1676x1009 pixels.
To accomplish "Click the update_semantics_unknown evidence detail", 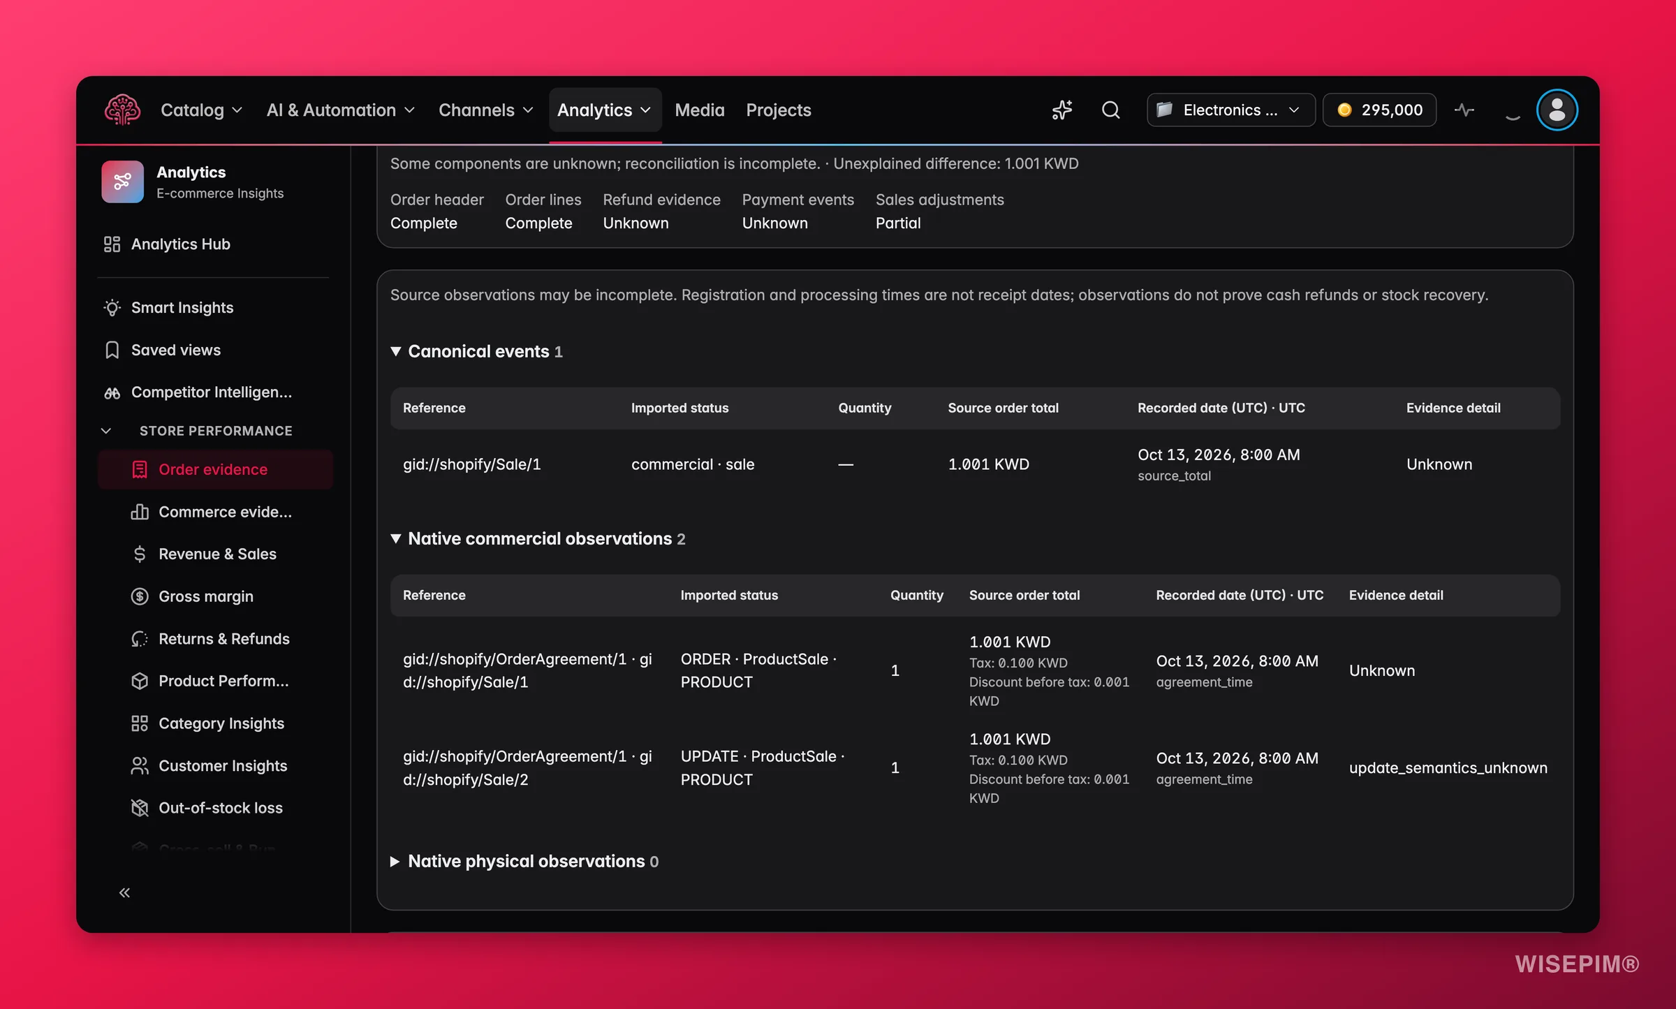I will [1448, 768].
